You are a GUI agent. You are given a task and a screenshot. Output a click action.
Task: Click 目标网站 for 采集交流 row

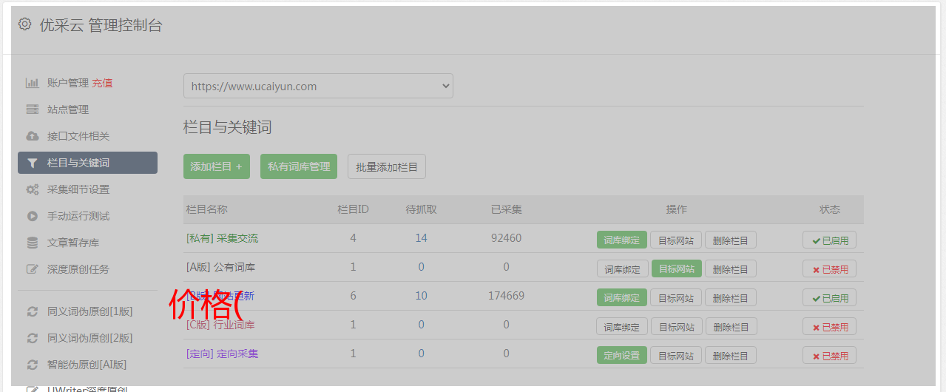[676, 240]
